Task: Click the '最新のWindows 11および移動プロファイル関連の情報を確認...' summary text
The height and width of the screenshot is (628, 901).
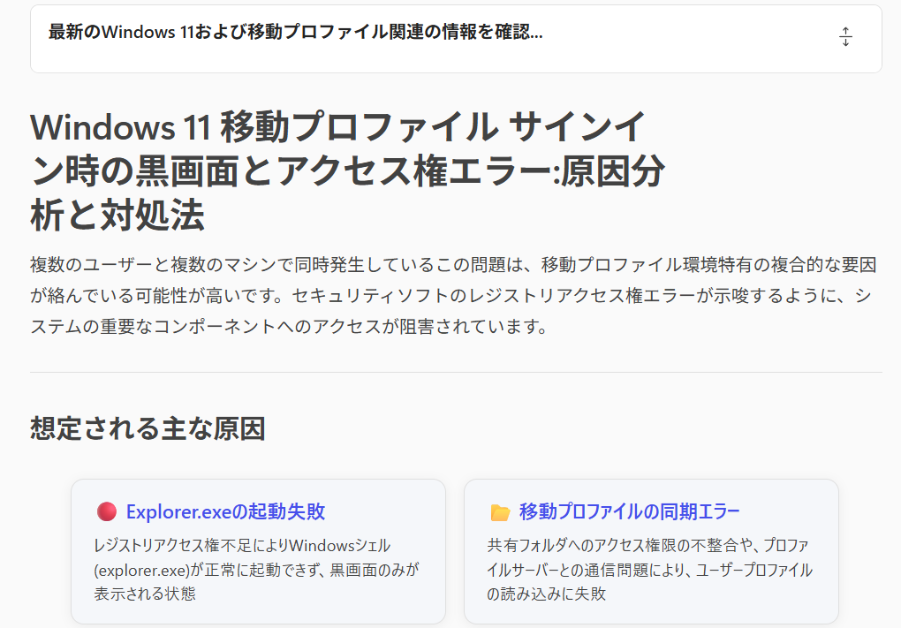Action: (295, 32)
